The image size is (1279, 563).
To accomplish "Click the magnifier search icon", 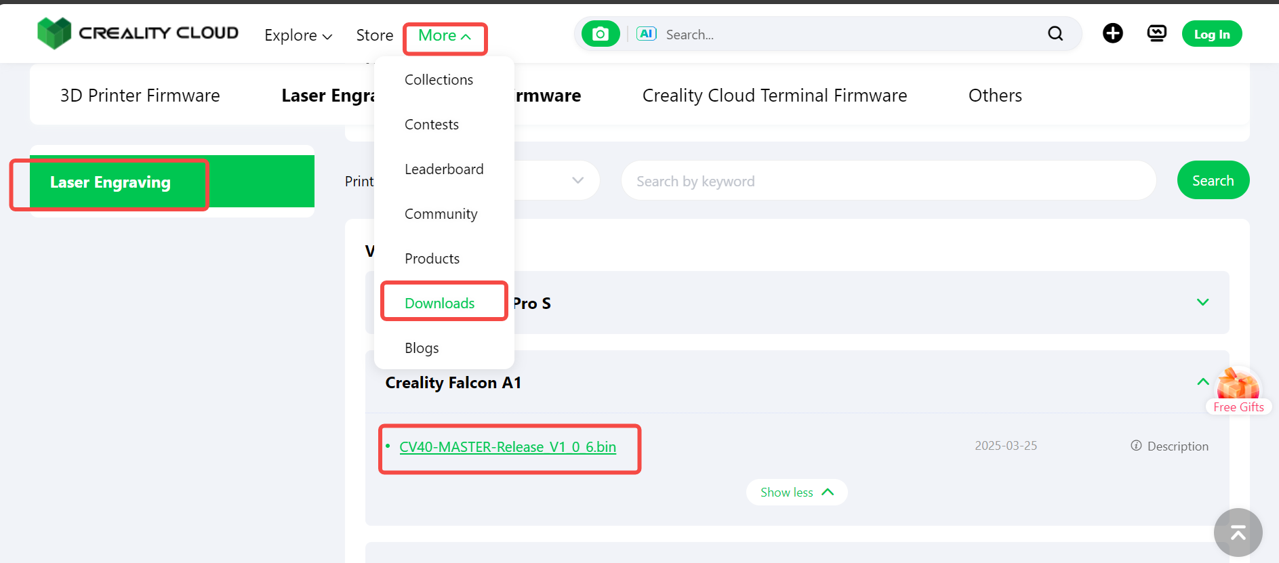I will coord(1055,34).
